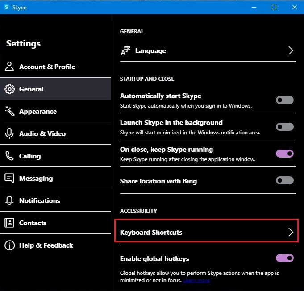The height and width of the screenshot is (291, 304).
Task: Open the Help & Feedback section
Action: [55, 245]
